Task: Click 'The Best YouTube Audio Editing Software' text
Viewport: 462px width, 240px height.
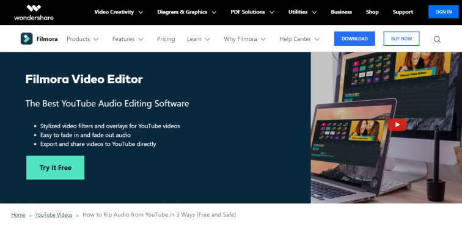Action: (x=108, y=103)
